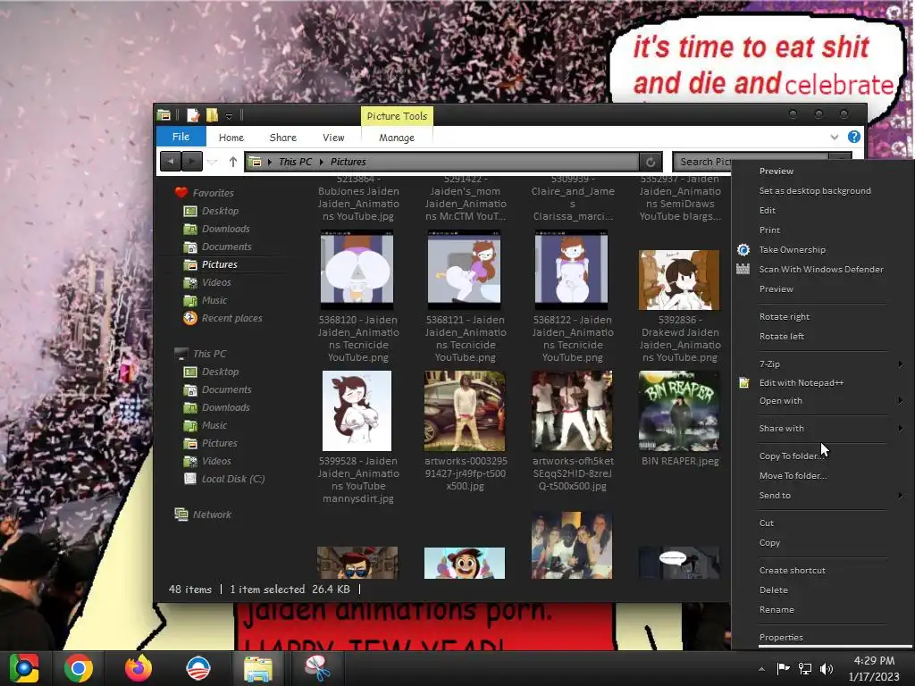Choose Copy To folder... entry
Screen dimensions: 915x686
coord(792,456)
